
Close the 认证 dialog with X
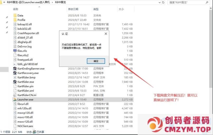point(106,34)
